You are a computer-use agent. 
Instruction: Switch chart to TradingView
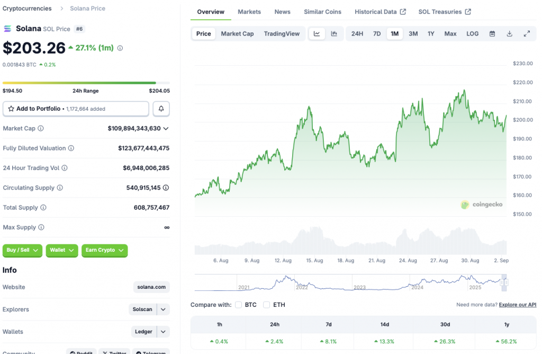coord(282,33)
